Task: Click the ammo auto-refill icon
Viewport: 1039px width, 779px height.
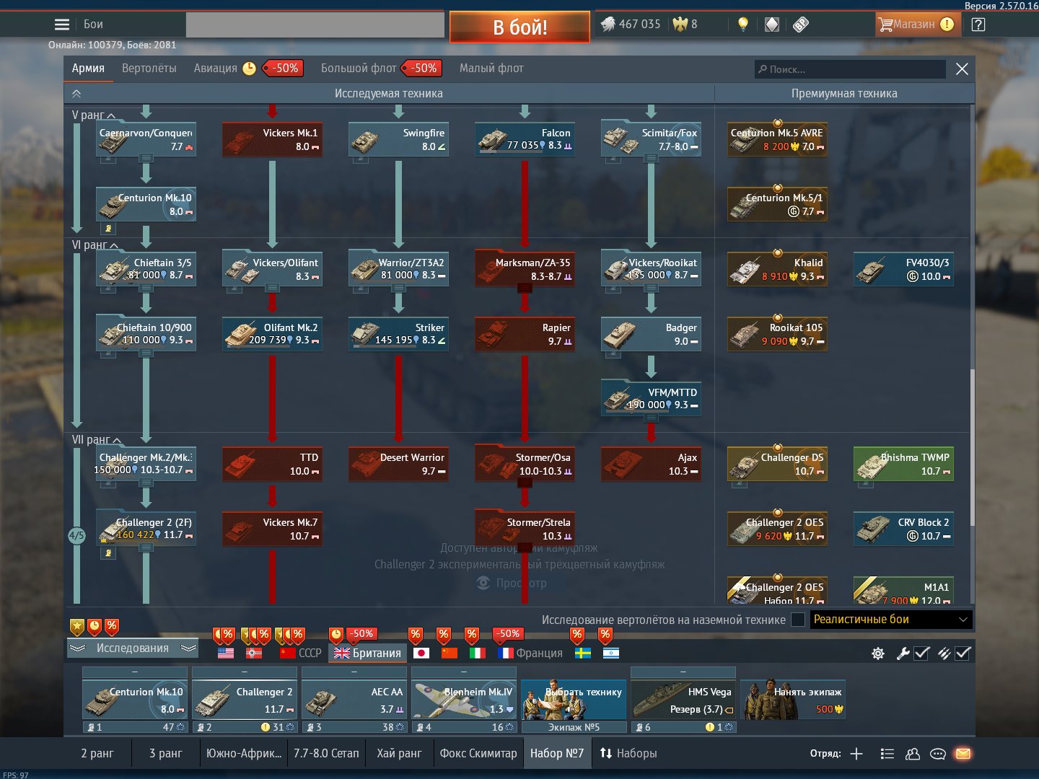Action: click(944, 653)
